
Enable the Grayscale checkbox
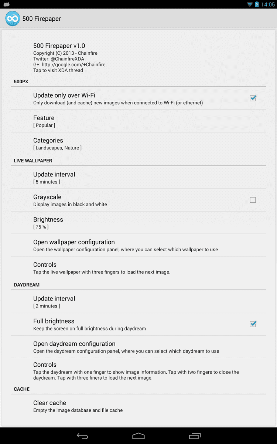253,200
